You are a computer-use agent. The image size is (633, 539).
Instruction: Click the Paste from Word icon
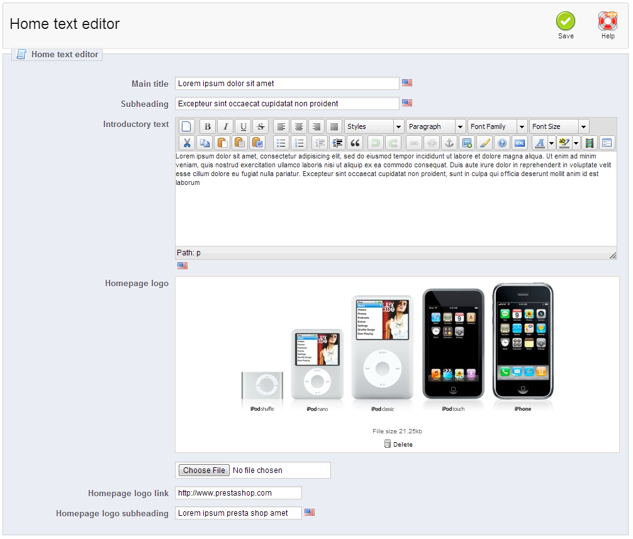pos(257,143)
